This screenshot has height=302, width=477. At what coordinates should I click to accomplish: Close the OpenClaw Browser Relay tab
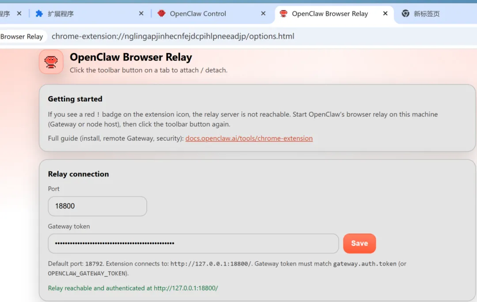(385, 13)
